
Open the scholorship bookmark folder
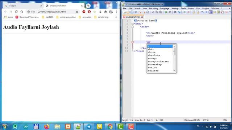101,17
